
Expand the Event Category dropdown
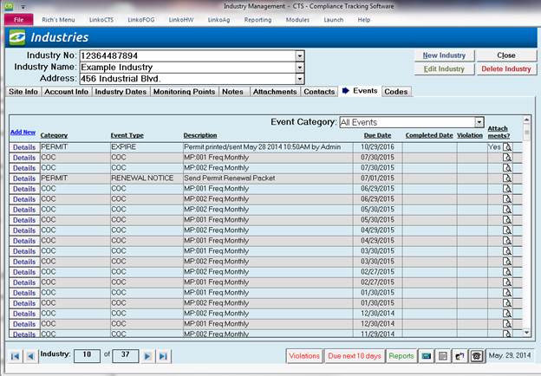click(479, 122)
